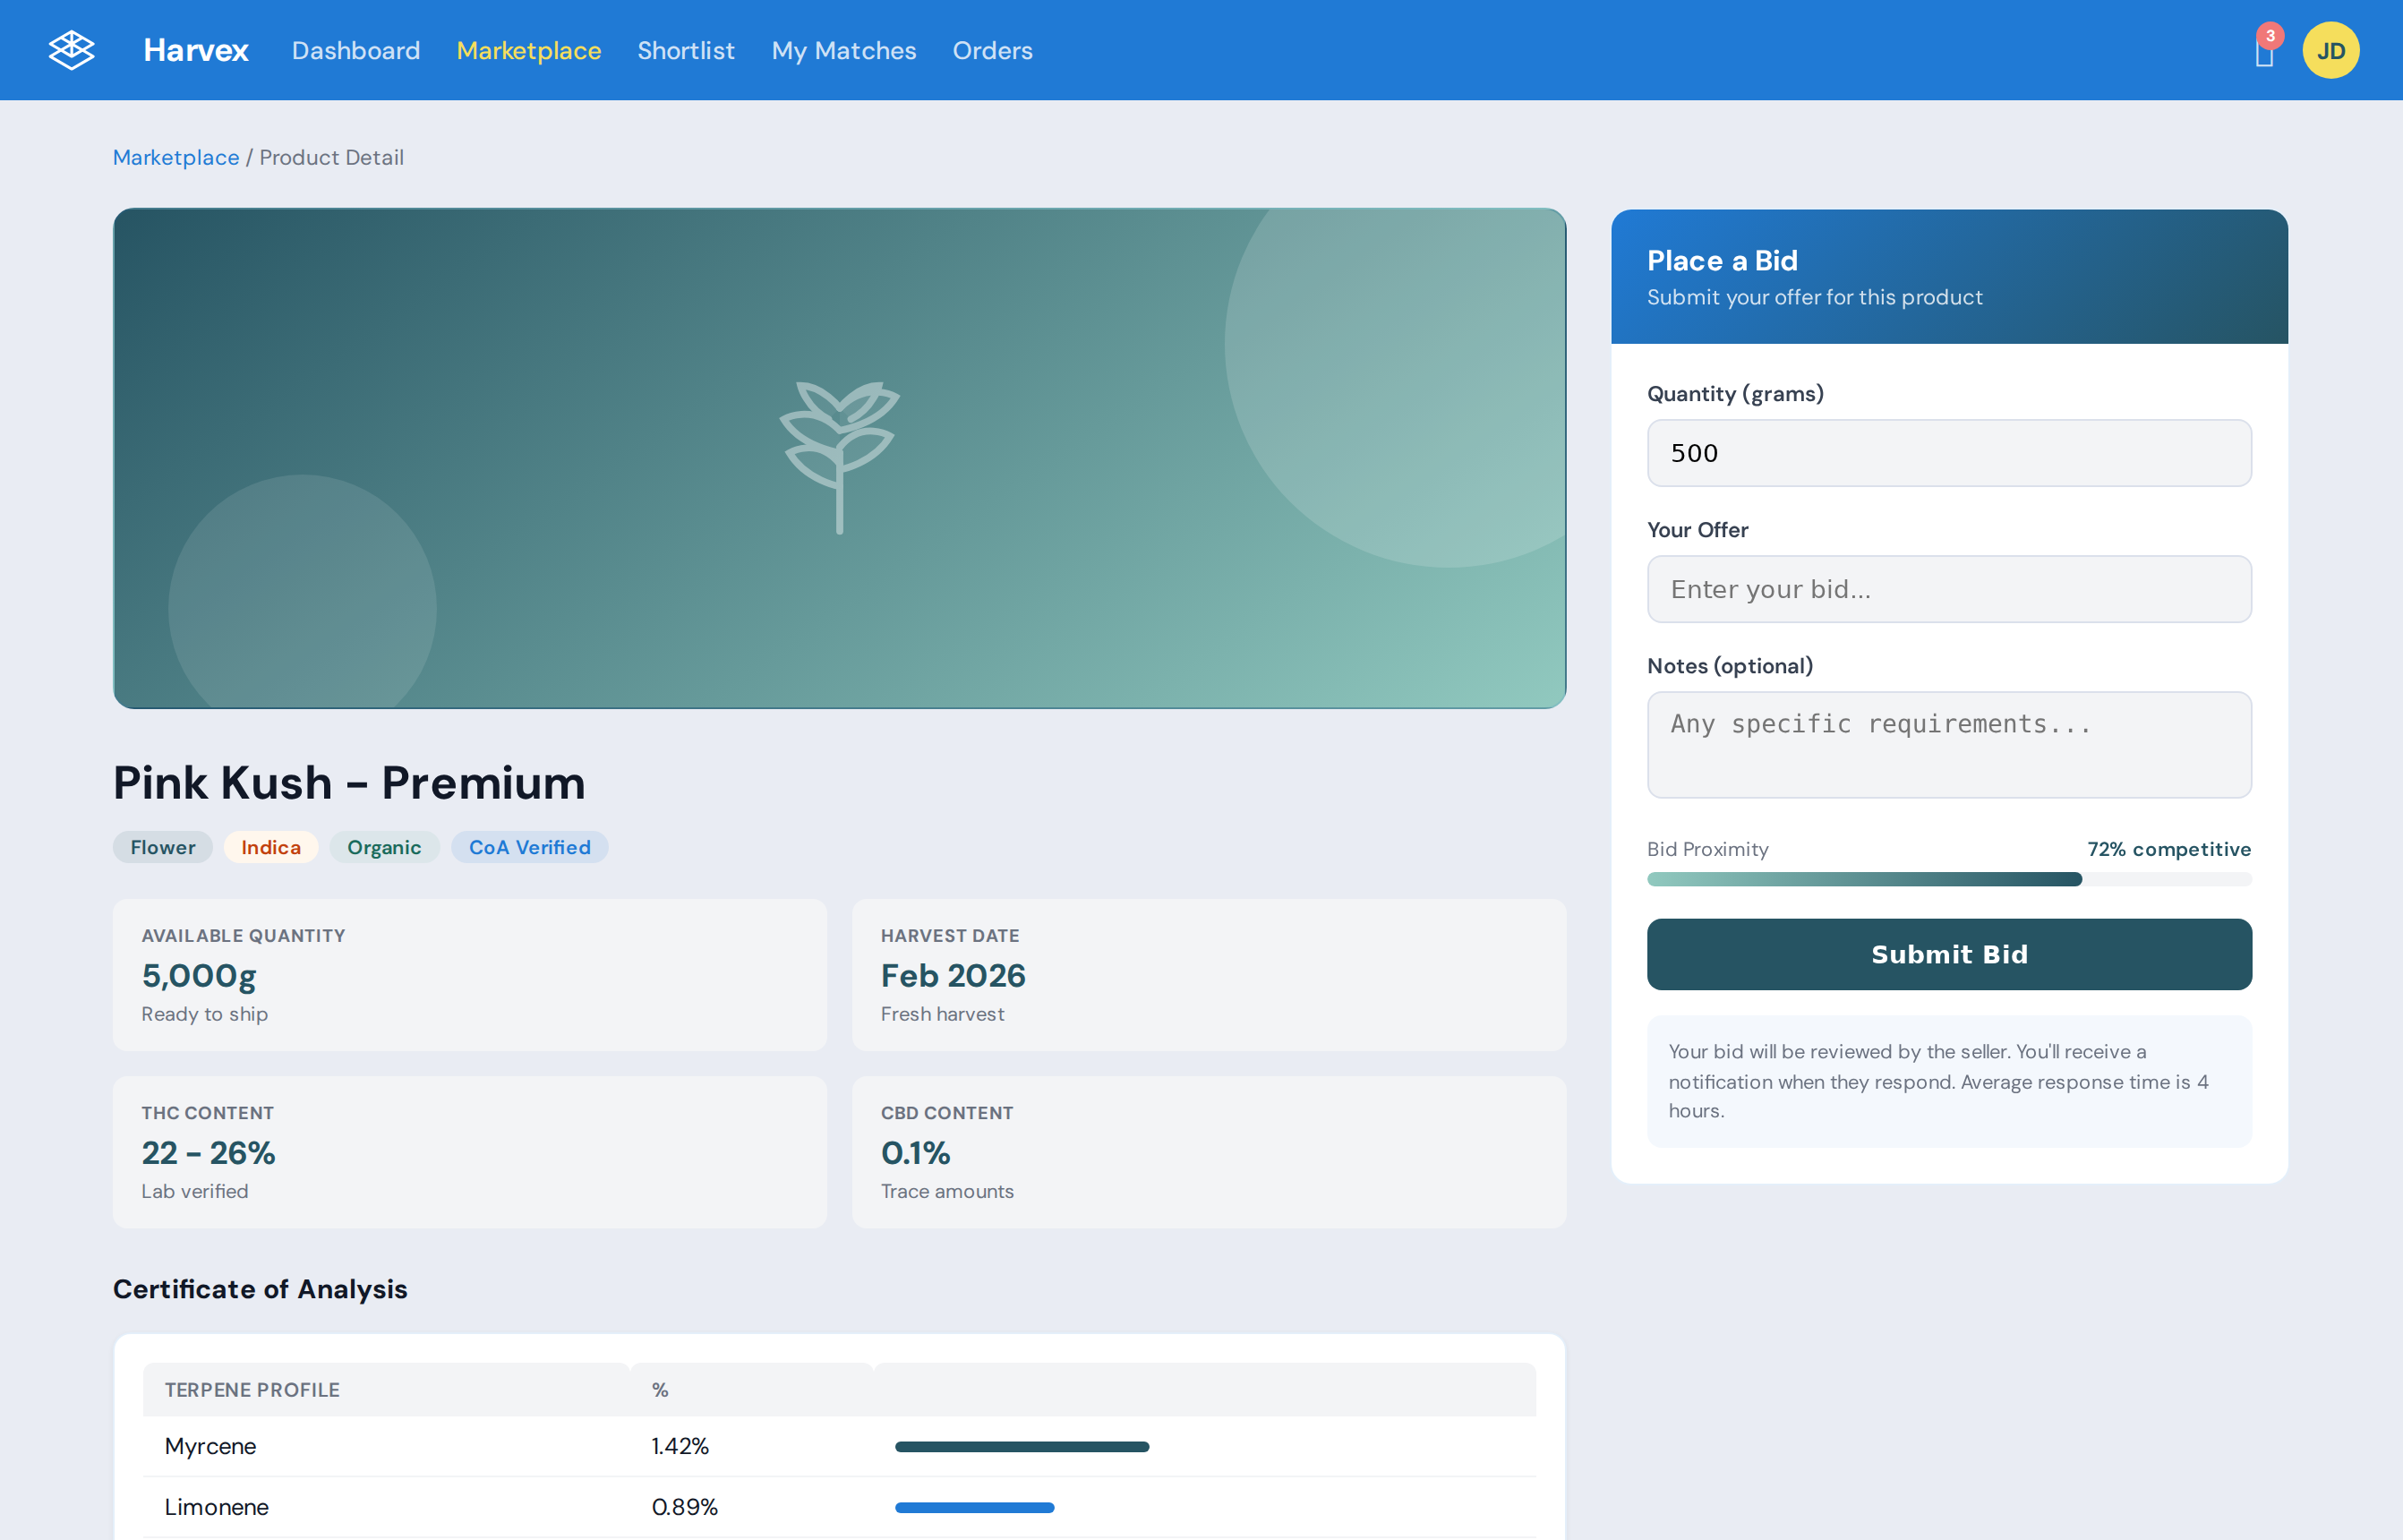Open the Marketplace navigation item
Image resolution: width=2403 pixels, height=1540 pixels.
click(529, 50)
